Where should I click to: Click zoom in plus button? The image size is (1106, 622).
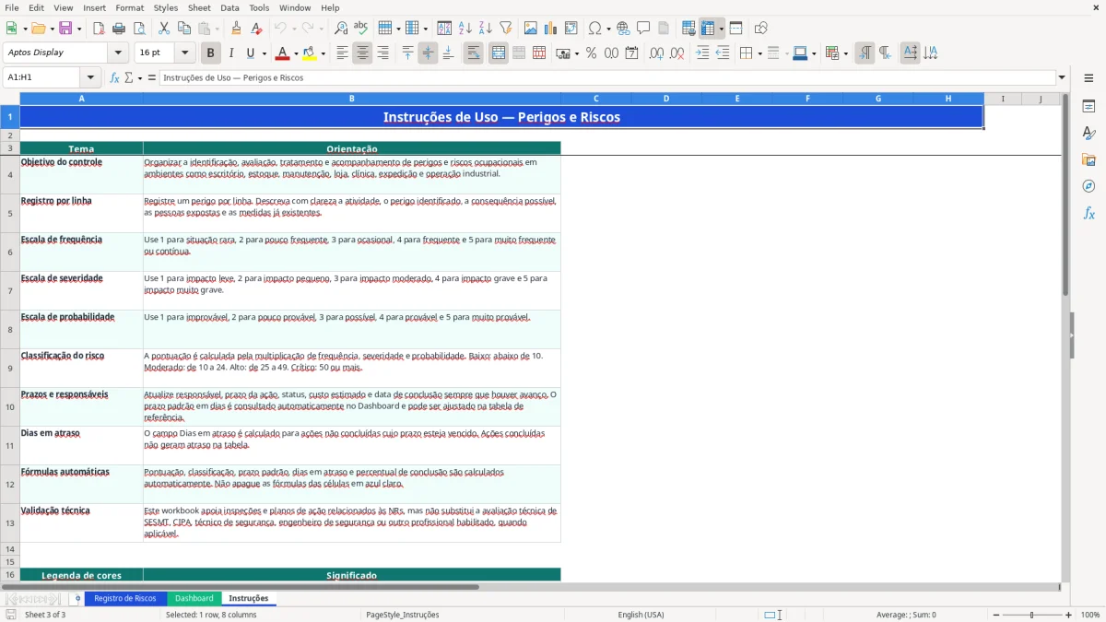click(1068, 615)
